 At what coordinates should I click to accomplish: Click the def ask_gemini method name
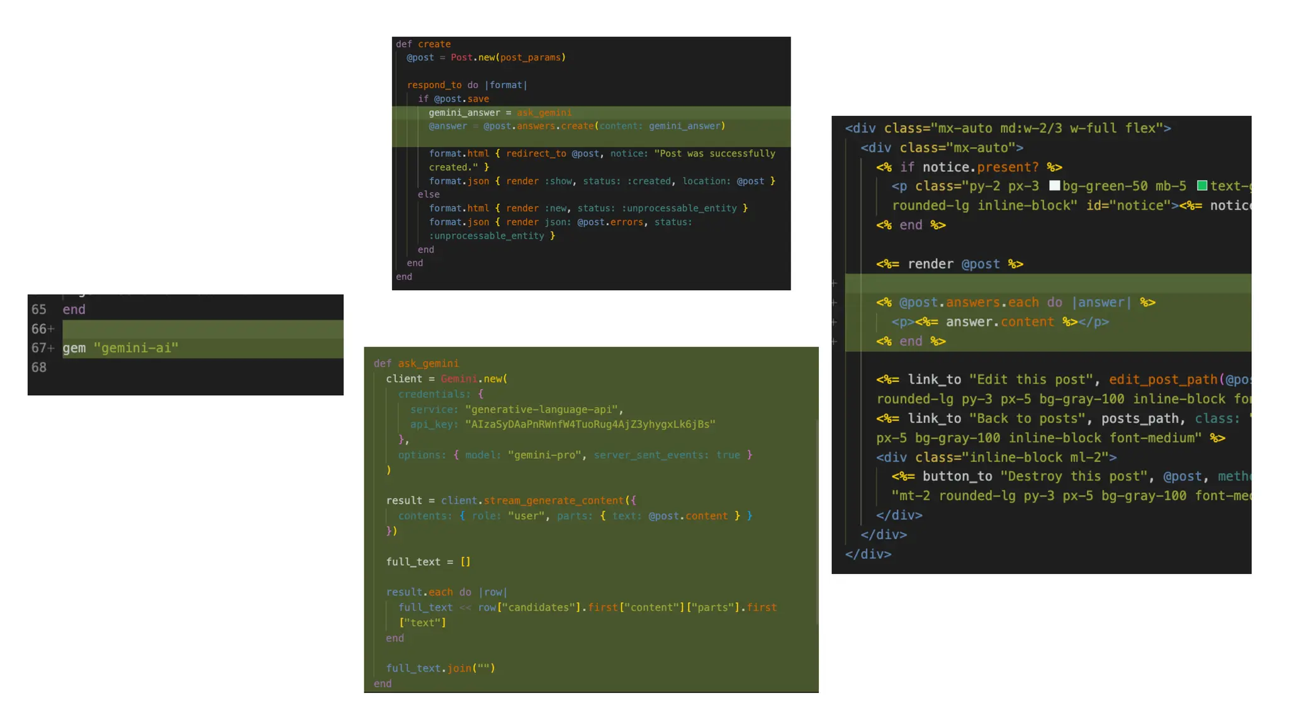(x=428, y=363)
